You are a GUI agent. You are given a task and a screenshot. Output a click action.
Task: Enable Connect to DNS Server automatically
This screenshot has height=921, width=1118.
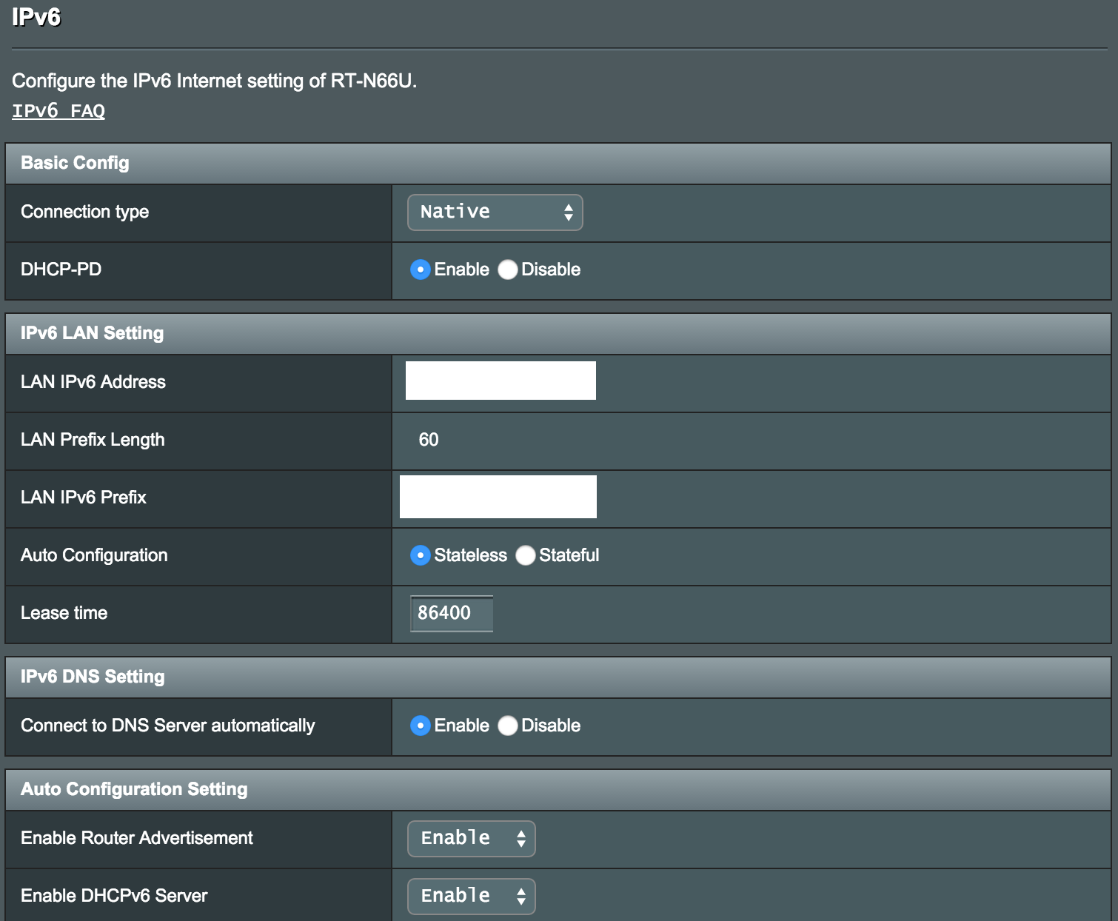pyautogui.click(x=421, y=726)
